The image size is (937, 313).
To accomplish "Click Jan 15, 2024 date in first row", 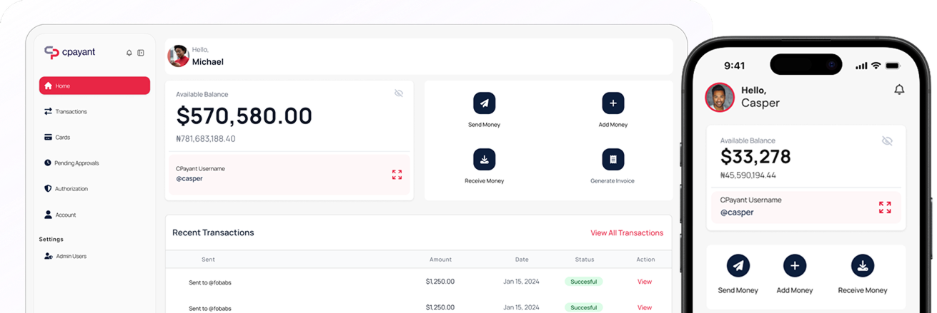I will (x=522, y=282).
